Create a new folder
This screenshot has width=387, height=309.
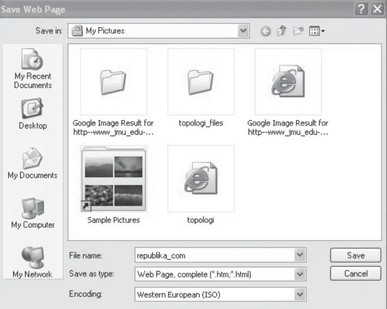(298, 31)
